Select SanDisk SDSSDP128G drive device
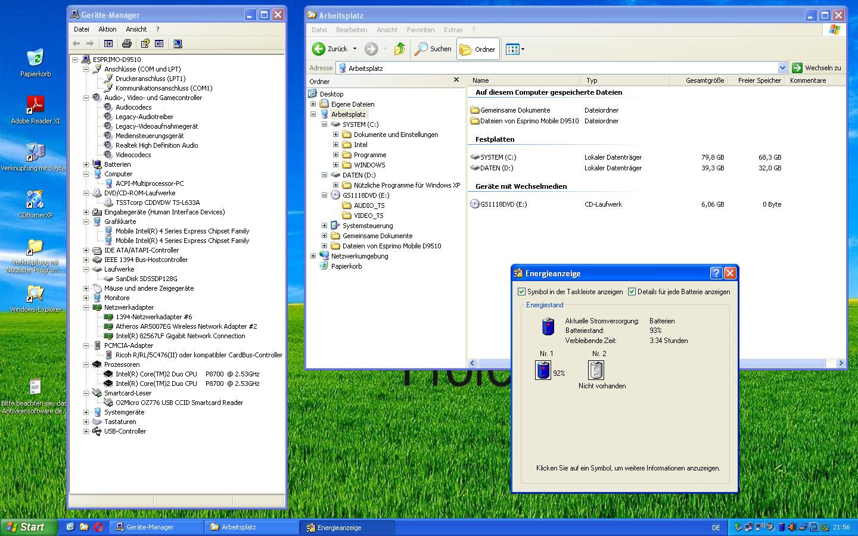Screen dimensions: 858x536 click(x=146, y=279)
